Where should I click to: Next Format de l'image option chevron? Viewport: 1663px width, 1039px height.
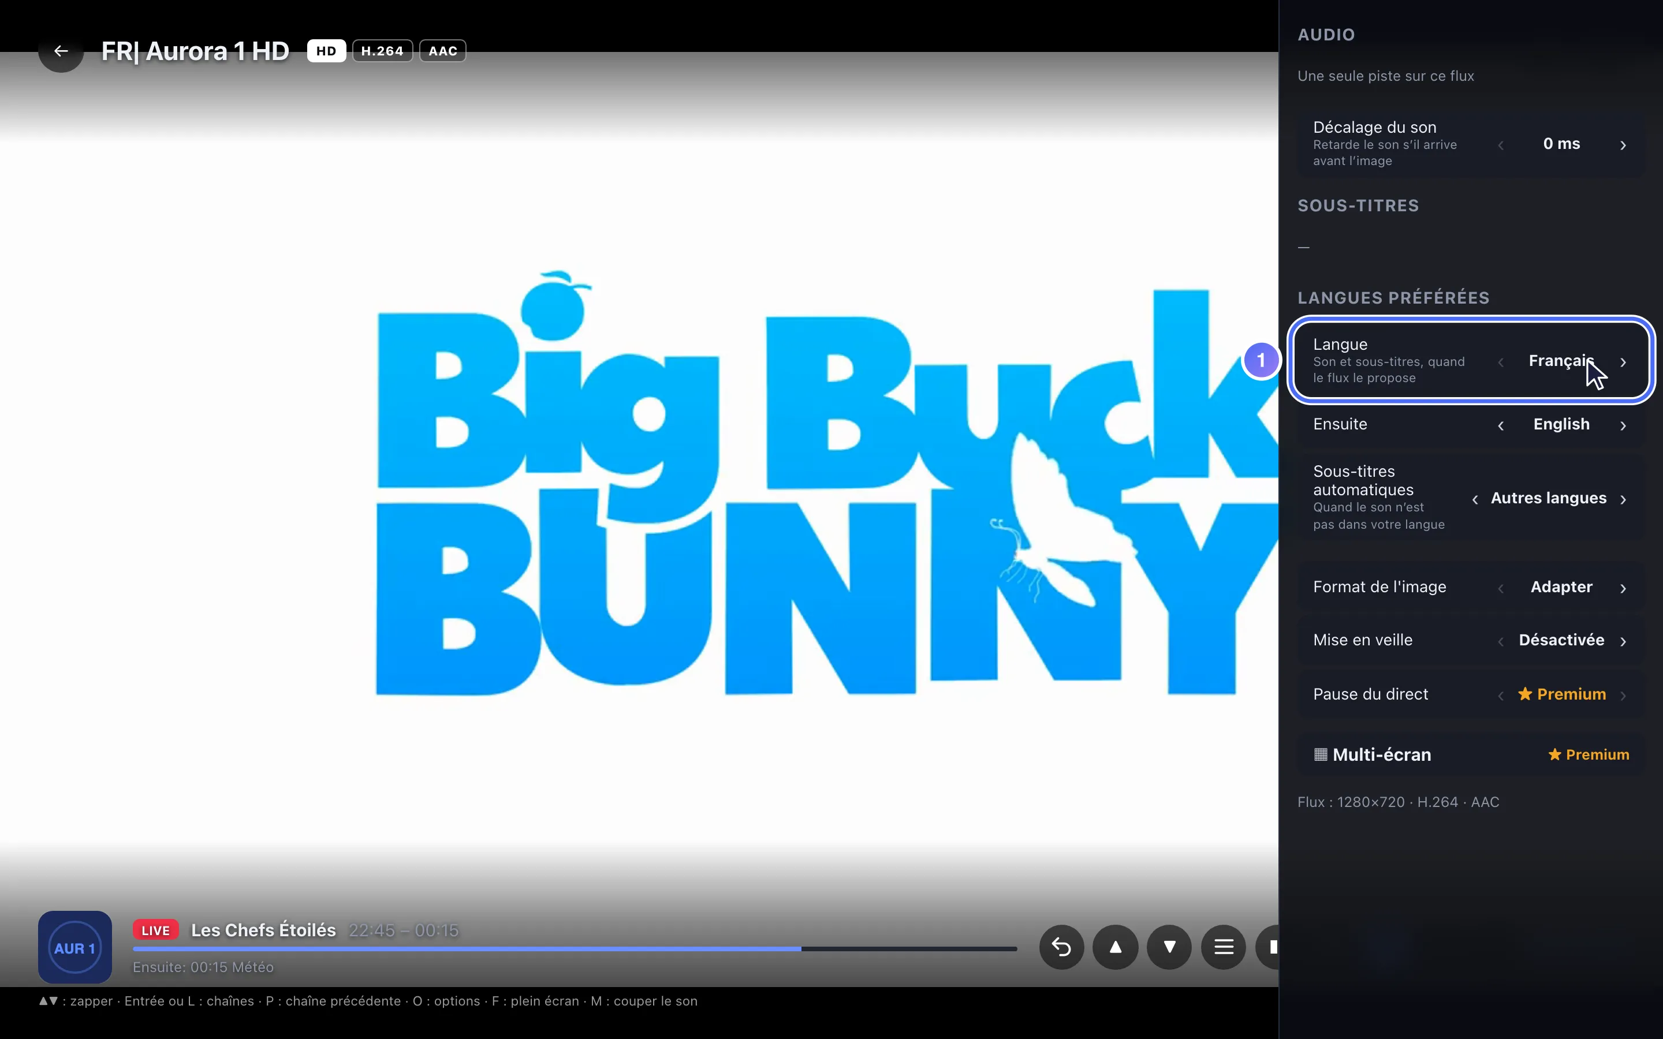tap(1623, 588)
